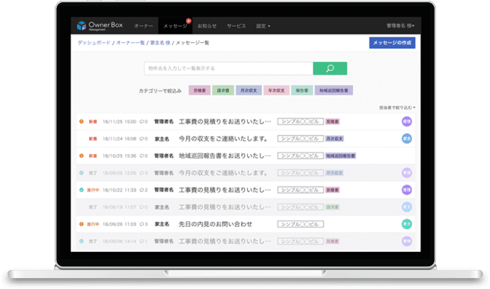Click シンプル〇〇ビル tag on 18/09/26 11:03 row
490x289 pixels.
[300, 224]
